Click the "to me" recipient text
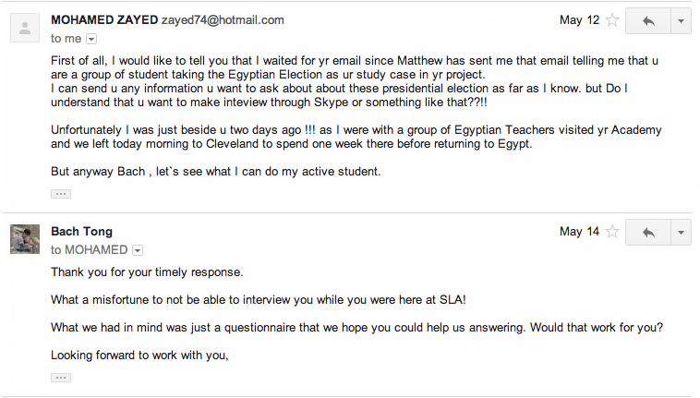Image resolution: width=700 pixels, height=398 pixels. coord(66,39)
